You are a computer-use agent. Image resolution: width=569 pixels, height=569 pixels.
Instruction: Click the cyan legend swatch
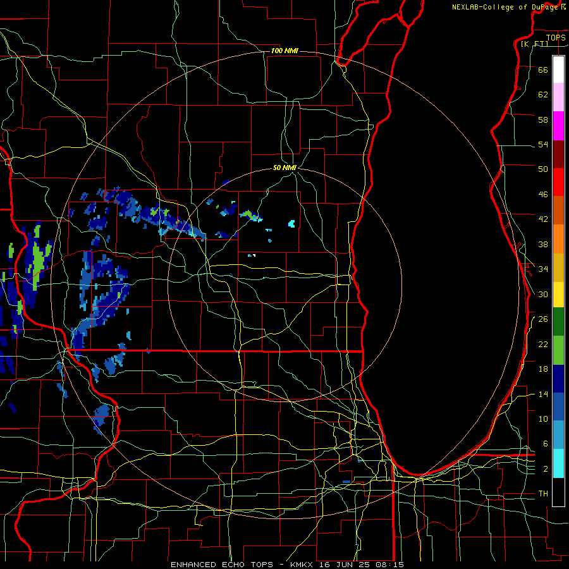coord(558,463)
